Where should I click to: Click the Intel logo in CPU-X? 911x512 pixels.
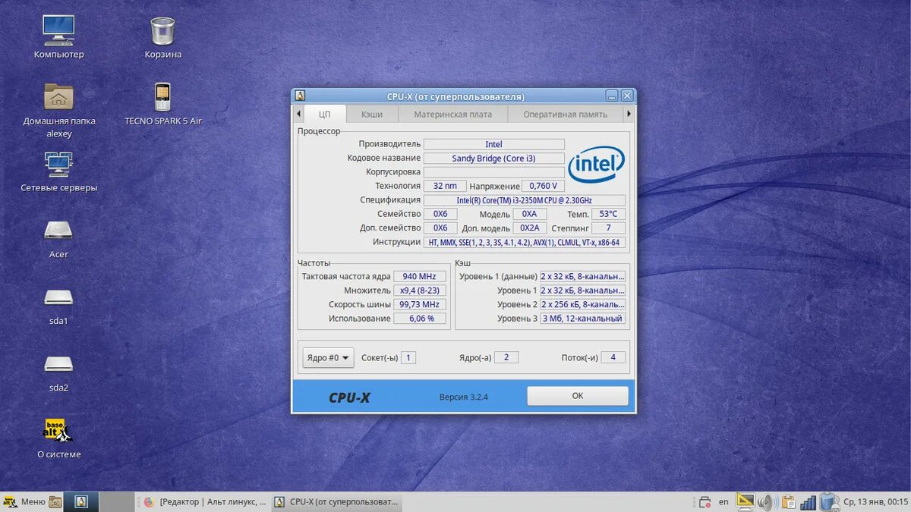tap(596, 164)
